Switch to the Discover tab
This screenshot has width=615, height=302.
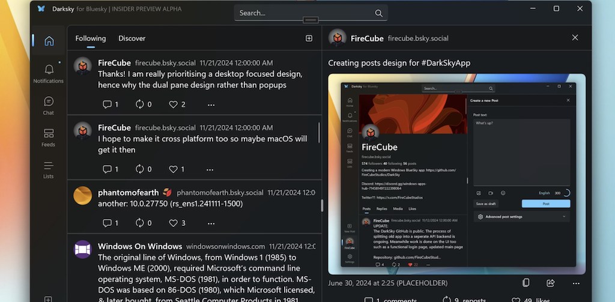[132, 38]
